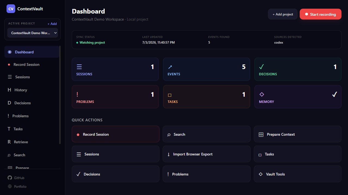The height and width of the screenshot is (195, 348).
Task: Open the Portfolio globe icon
Action: pyautogui.click(x=10, y=187)
